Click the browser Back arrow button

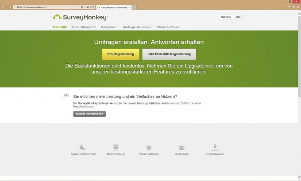pyautogui.click(x=4, y=7)
